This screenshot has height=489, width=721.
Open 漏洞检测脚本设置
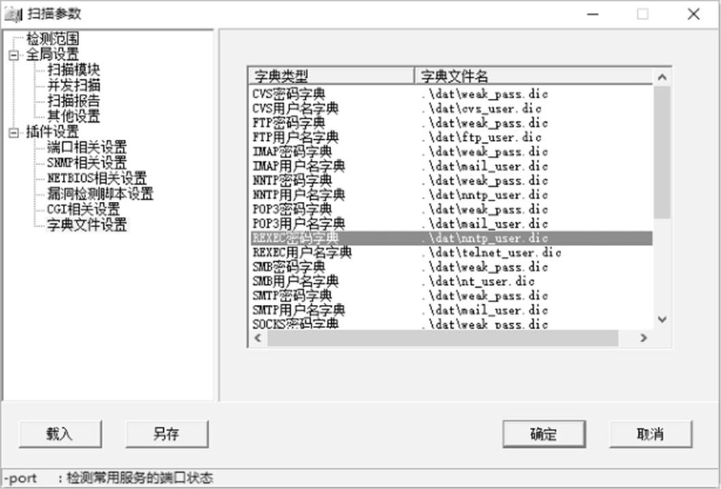100,194
